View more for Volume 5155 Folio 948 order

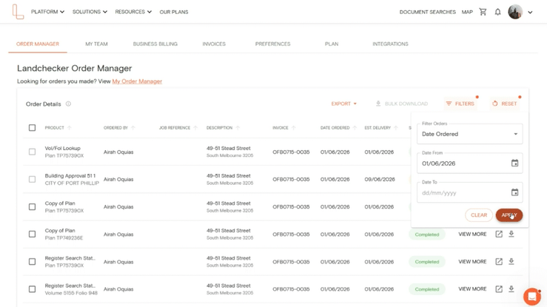(472, 289)
